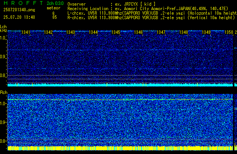Click the 'Lch' channel label

tap(3, 27)
